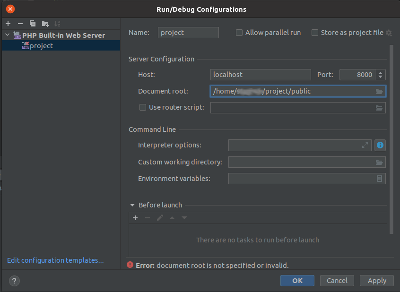Collapse the PHP Built-in Web Server group
The image size is (400, 292).
(7, 35)
